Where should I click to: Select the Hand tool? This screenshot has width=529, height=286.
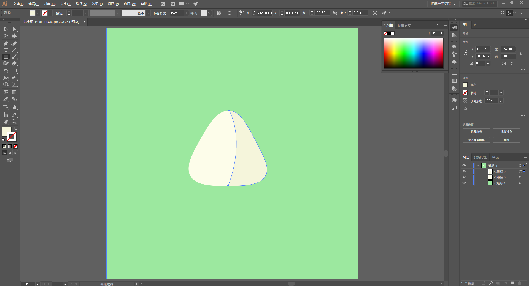coord(6,122)
